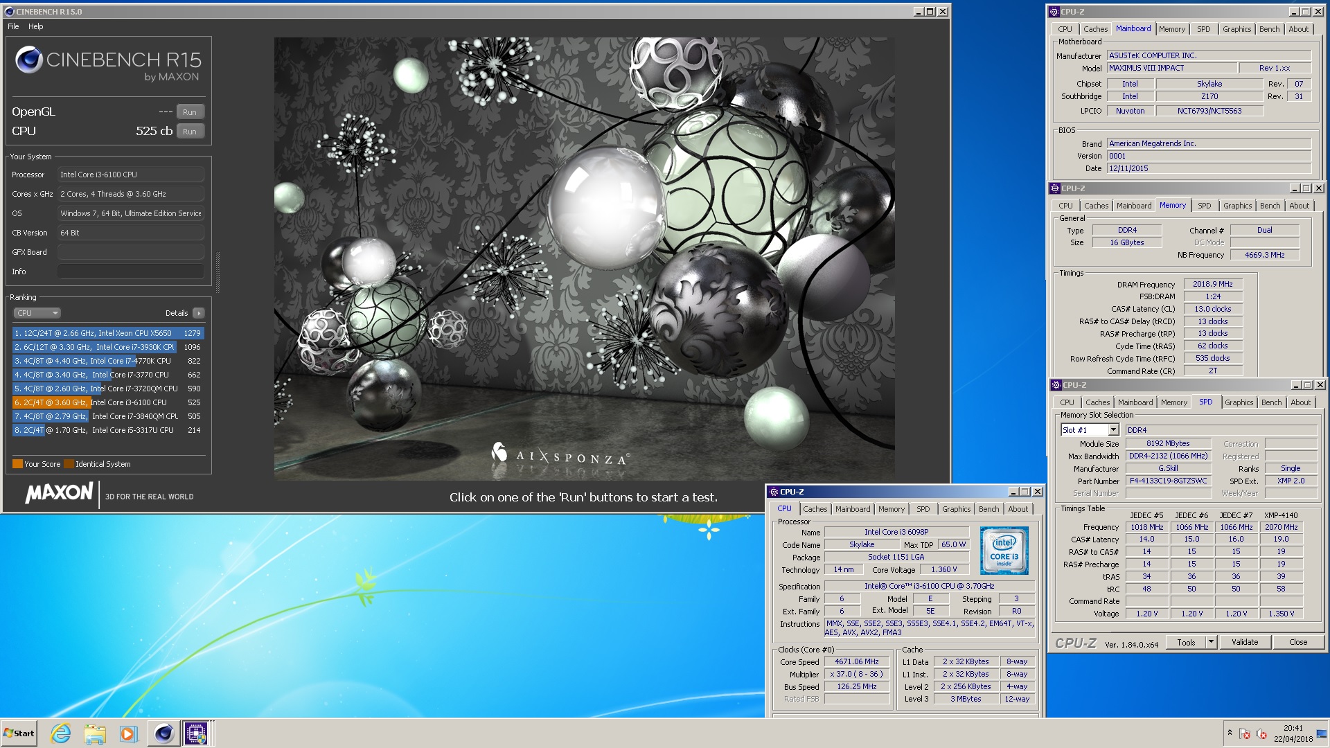Click the CPU-Z CPU window title icon
This screenshot has height=748, width=1330.
coord(773,492)
